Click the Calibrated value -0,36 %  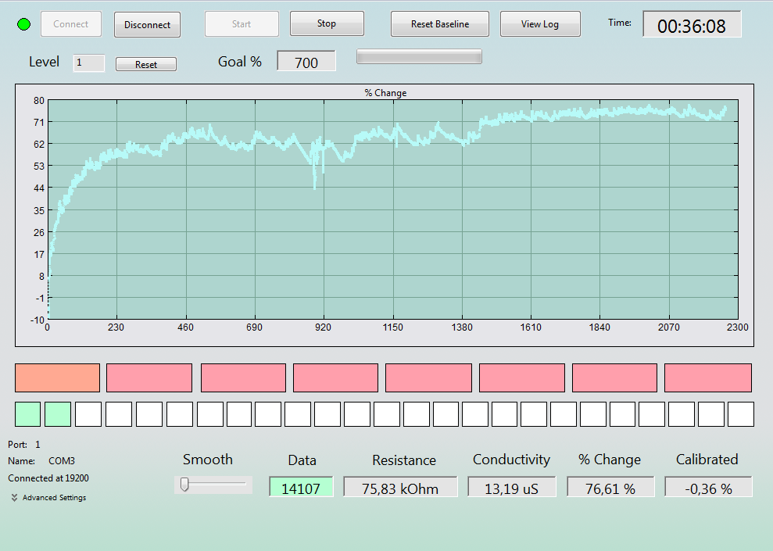708,488
